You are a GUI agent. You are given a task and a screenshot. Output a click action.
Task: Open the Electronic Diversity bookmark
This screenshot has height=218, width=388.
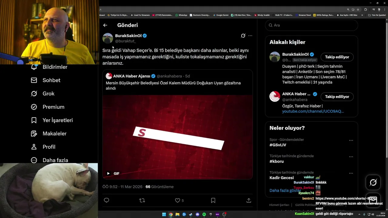pos(199,15)
